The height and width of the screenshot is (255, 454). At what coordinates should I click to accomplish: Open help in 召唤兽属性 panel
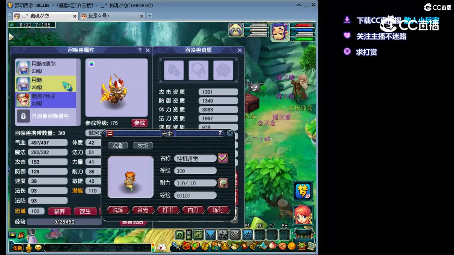coord(140,50)
